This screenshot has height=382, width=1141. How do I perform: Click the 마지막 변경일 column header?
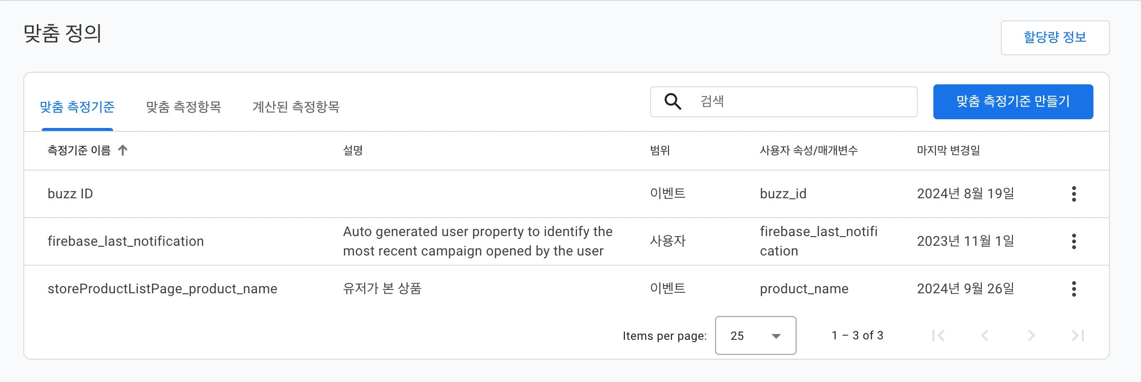(948, 150)
